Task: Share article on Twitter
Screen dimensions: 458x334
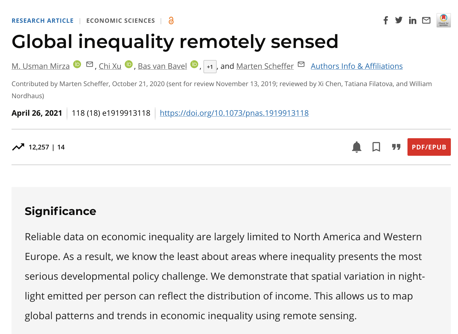Action: pos(399,20)
